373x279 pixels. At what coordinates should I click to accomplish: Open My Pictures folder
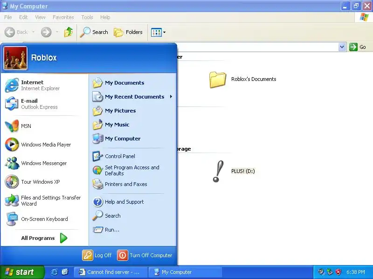(x=133, y=111)
